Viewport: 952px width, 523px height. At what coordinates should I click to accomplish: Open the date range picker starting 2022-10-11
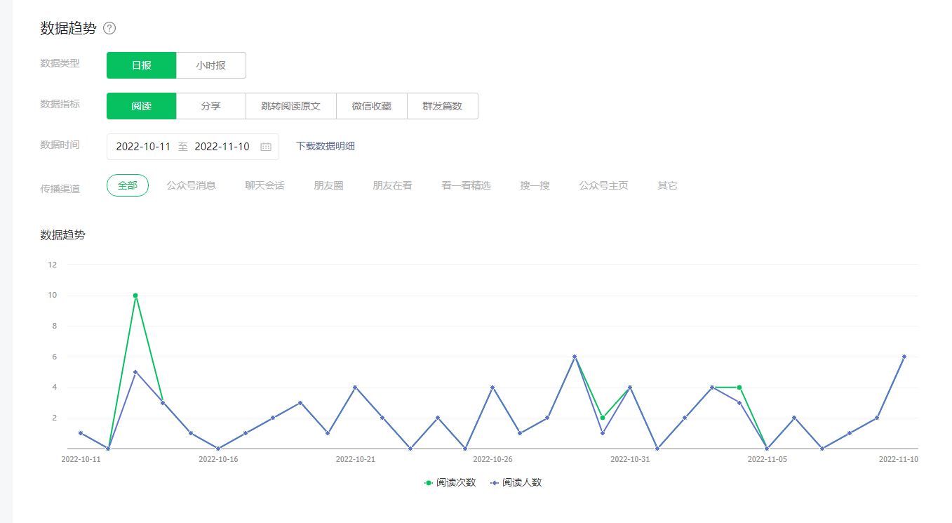[143, 147]
